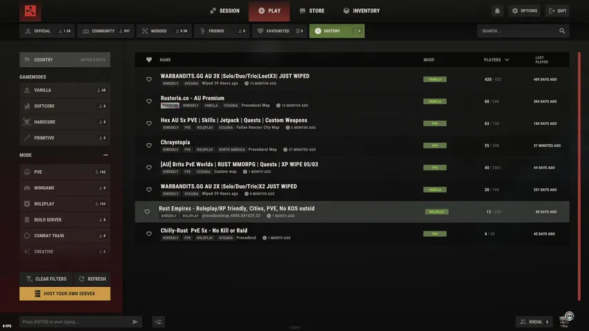Switch to the Play tab

269,11
